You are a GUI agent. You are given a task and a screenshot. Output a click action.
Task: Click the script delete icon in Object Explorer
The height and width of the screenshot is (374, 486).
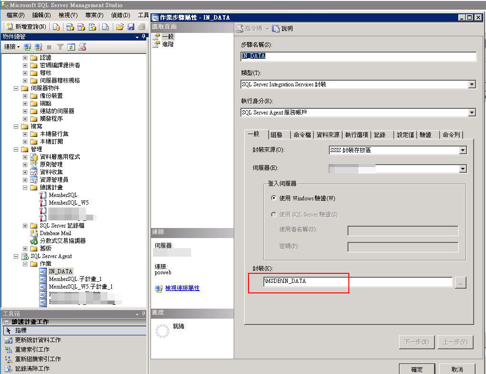pyautogui.click(x=82, y=47)
